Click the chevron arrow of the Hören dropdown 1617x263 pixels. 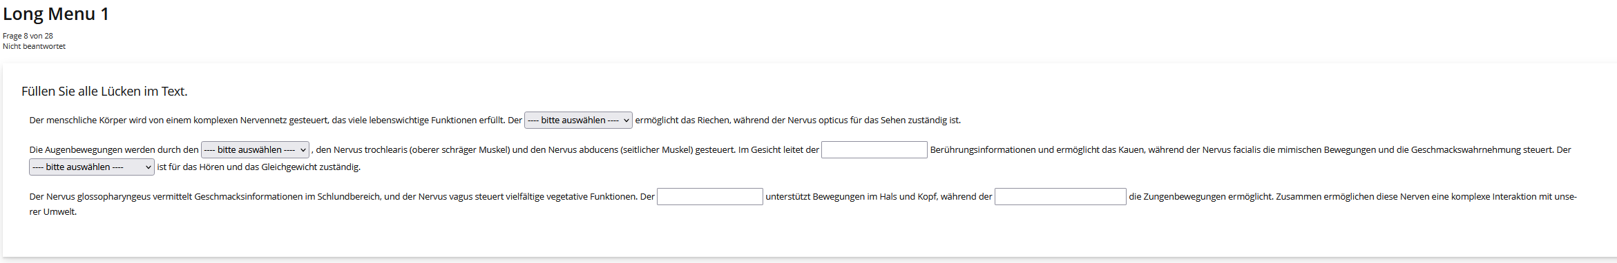coord(148,167)
